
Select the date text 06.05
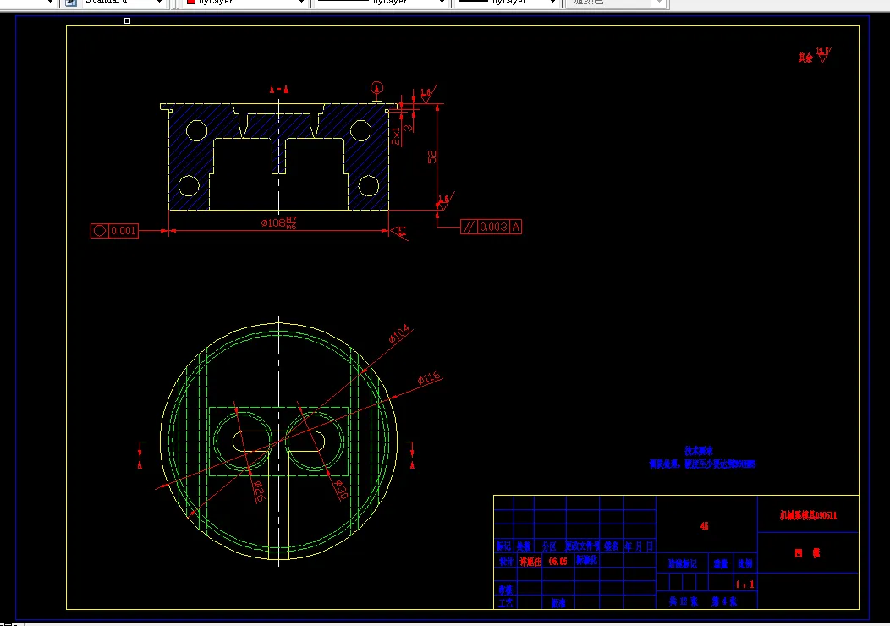tap(558, 562)
